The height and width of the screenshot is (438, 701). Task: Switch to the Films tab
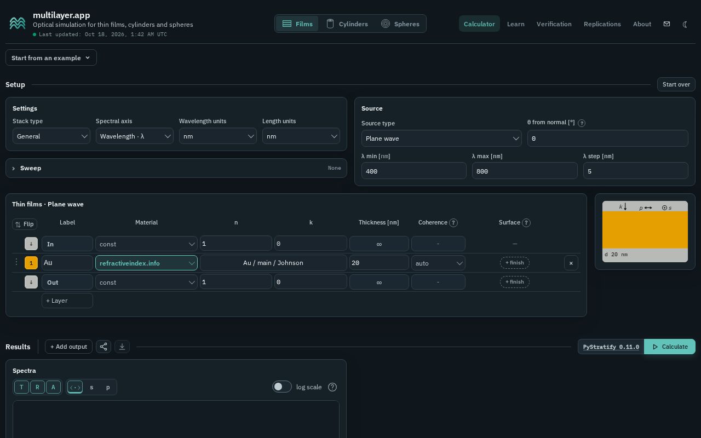[x=297, y=24]
